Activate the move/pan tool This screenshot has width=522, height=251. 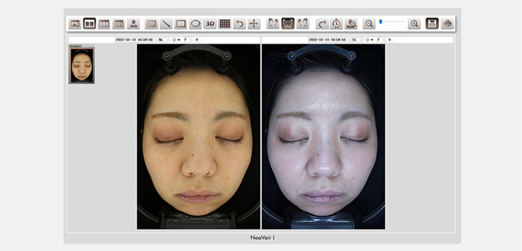pyautogui.click(x=254, y=24)
